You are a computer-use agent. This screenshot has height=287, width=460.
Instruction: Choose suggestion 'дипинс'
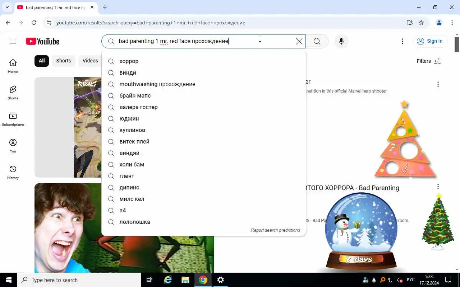pyautogui.click(x=204, y=187)
